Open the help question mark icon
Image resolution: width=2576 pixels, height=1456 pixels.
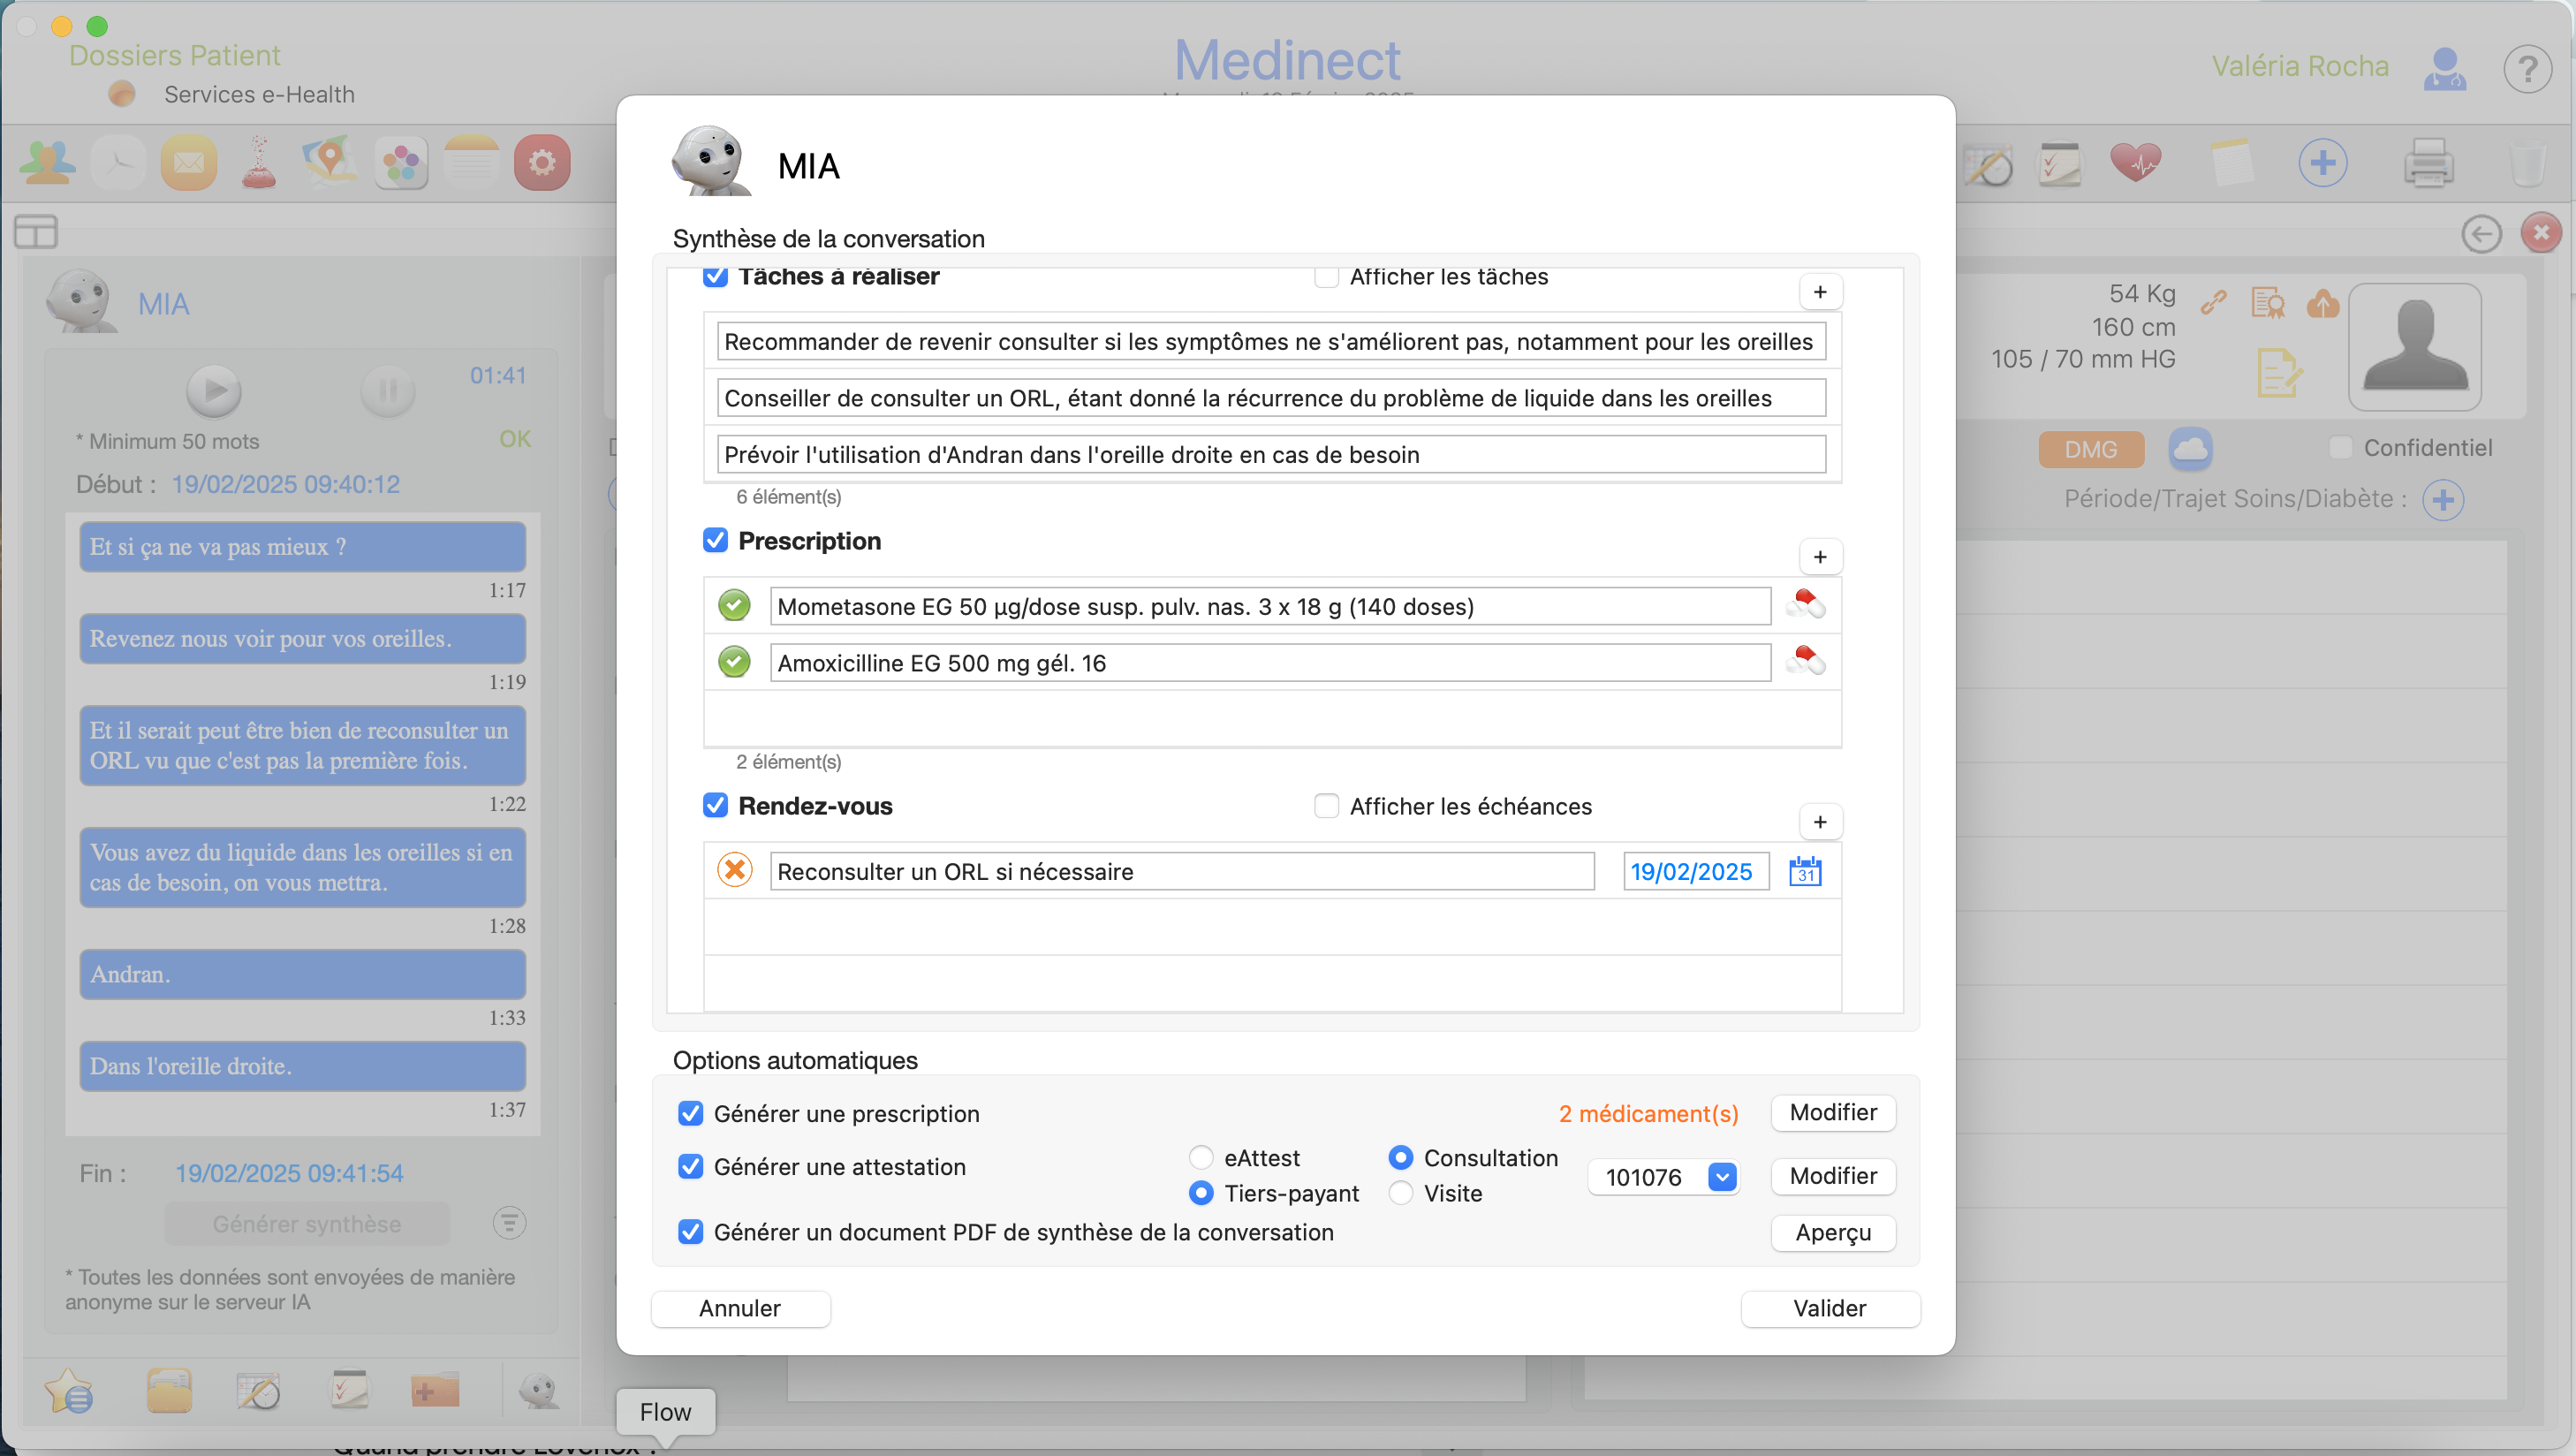pyautogui.click(x=2527, y=70)
